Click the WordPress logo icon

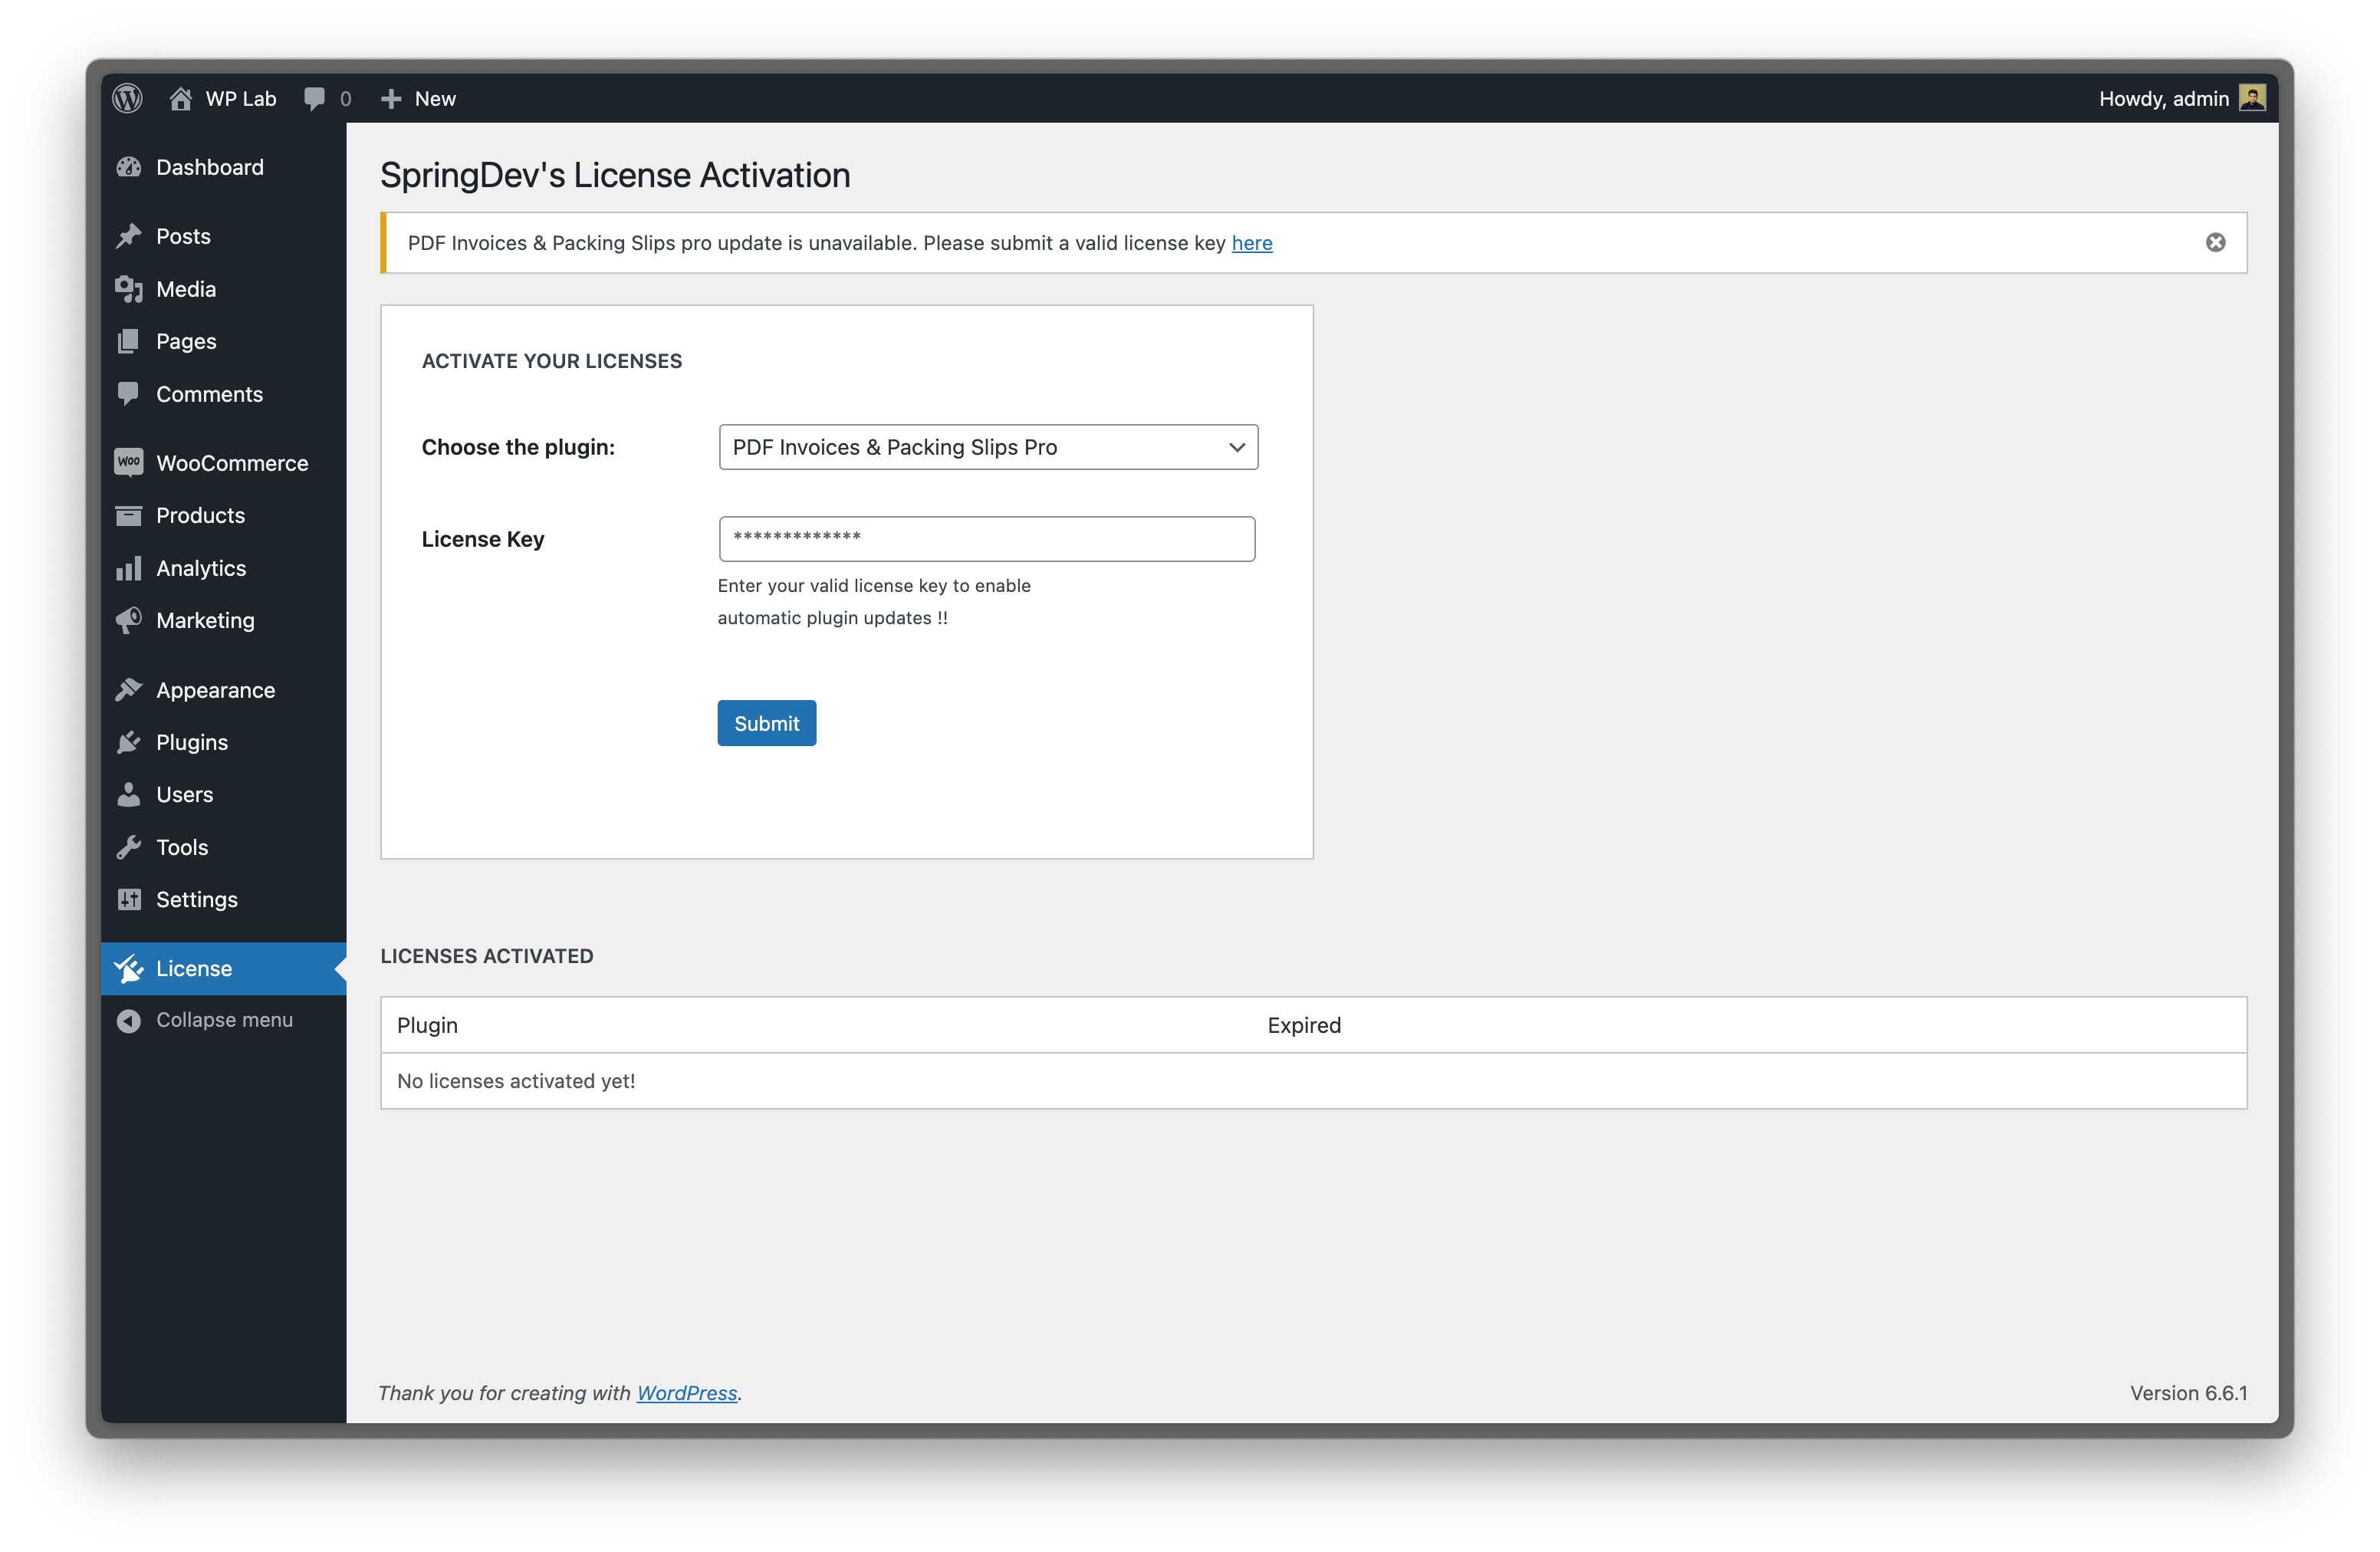pos(127,98)
